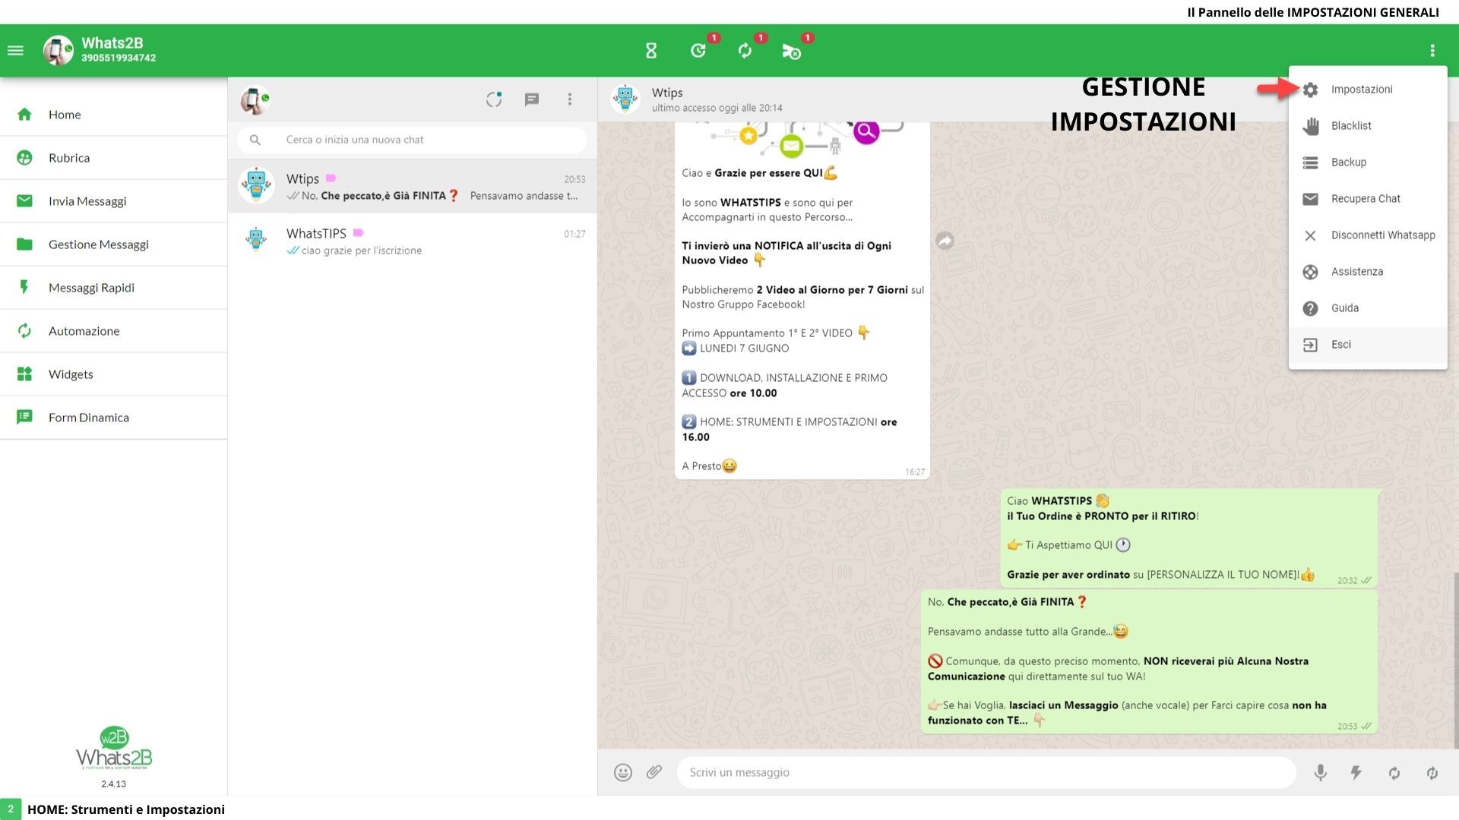This screenshot has height=820, width=1459.
Task: Open Widgets section
Action: (x=114, y=374)
